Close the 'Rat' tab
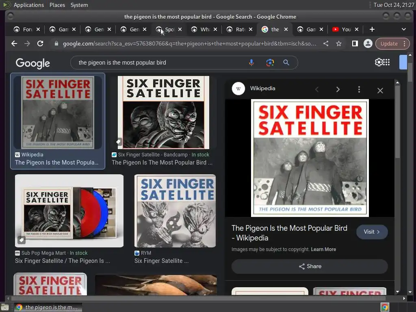 (x=250, y=29)
